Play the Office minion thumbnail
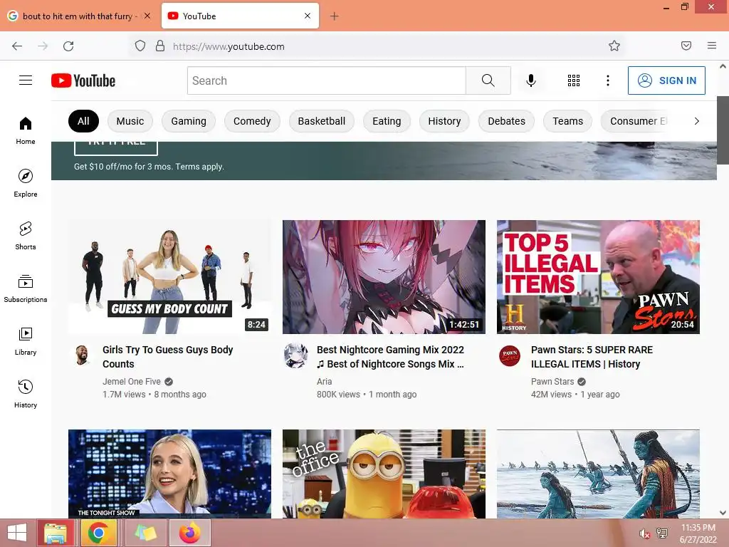The height and width of the screenshot is (547, 729). point(384,474)
